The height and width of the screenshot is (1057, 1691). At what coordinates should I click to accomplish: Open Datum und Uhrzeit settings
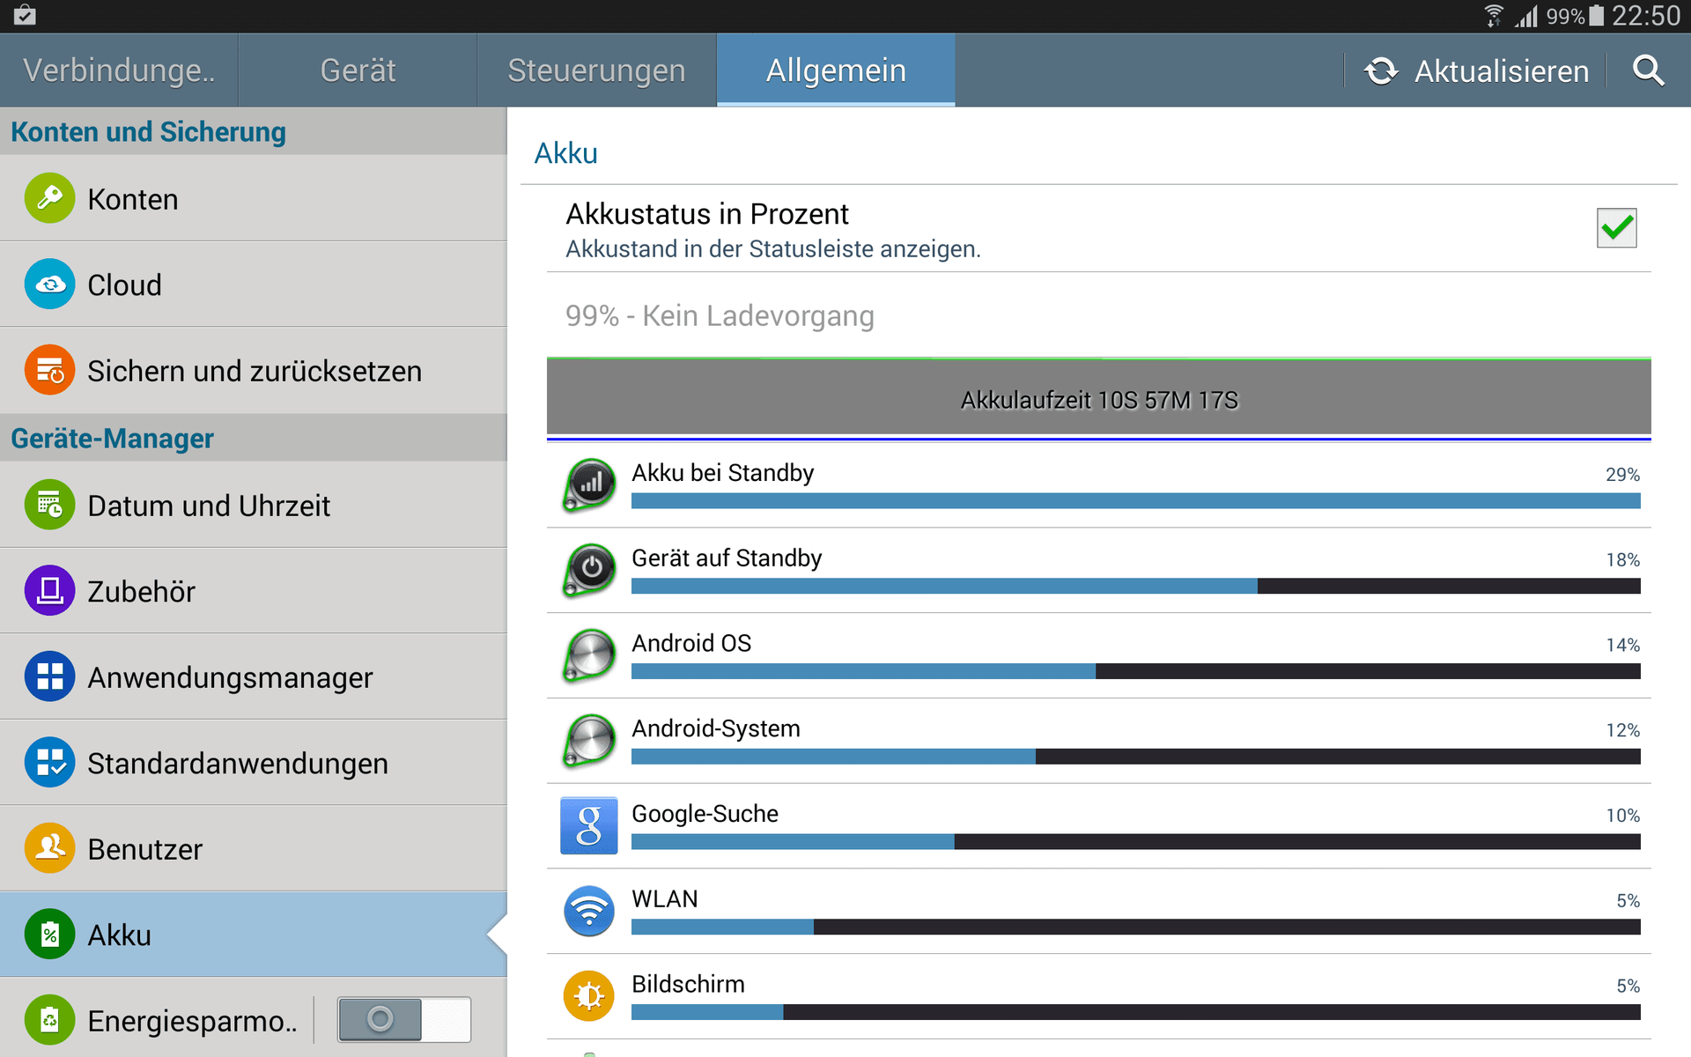click(x=254, y=505)
